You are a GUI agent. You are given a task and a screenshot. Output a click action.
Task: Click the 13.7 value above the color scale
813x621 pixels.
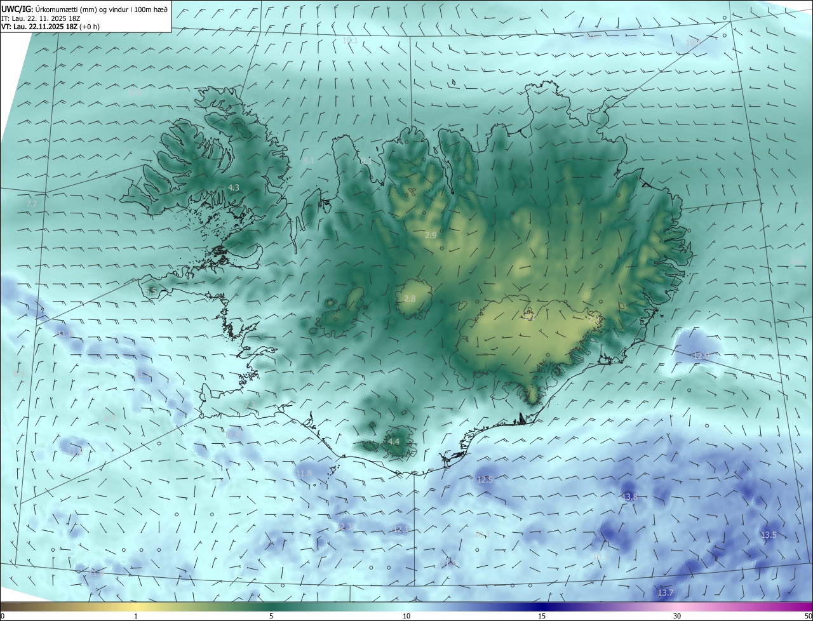point(666,592)
